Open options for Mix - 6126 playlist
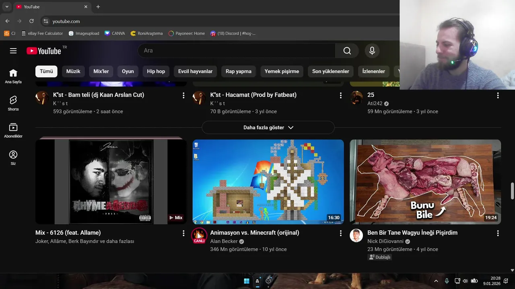 pyautogui.click(x=183, y=233)
